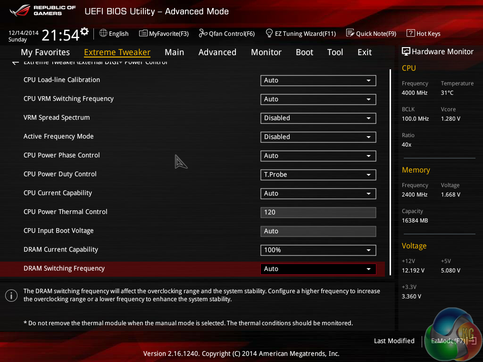This screenshot has width=483, height=362.
Task: Expand CPU Current Capability dropdown
Action: 318,194
